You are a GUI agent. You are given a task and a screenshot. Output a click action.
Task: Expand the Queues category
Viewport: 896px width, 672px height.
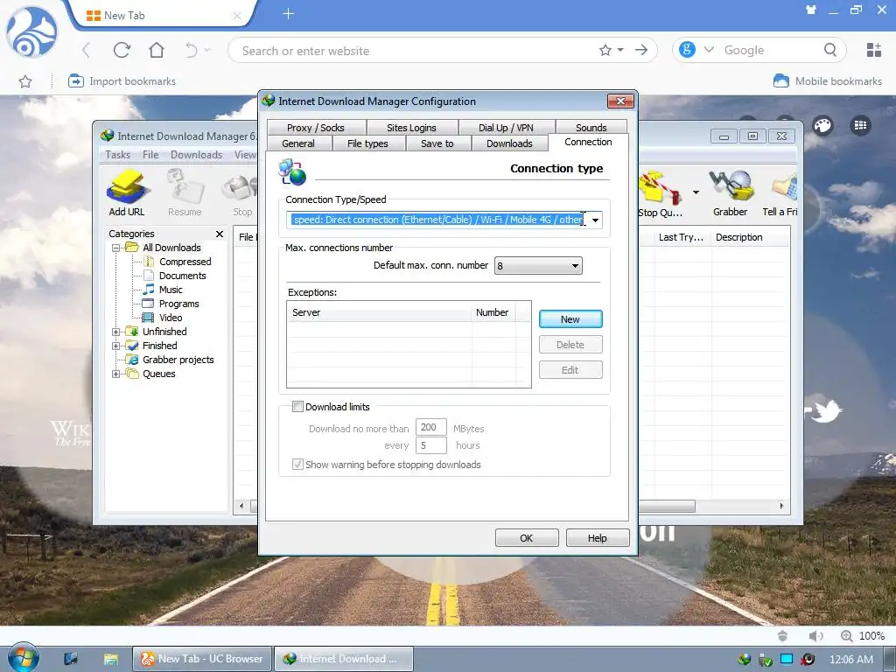click(116, 374)
